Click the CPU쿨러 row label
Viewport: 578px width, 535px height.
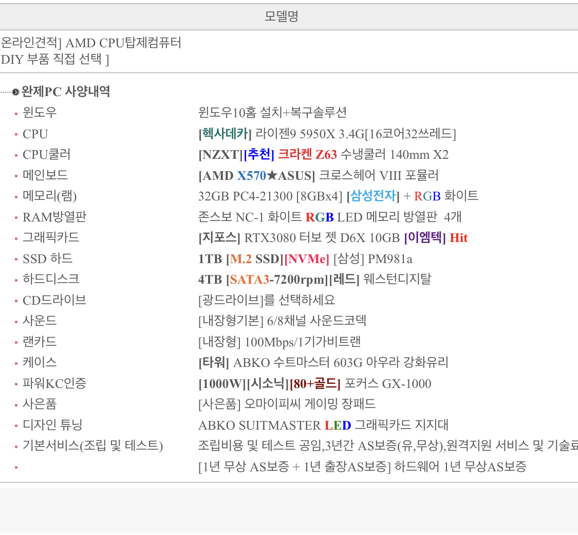(46, 155)
